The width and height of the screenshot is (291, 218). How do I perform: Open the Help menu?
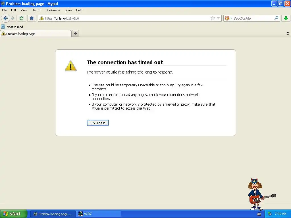pyautogui.click(x=79, y=10)
